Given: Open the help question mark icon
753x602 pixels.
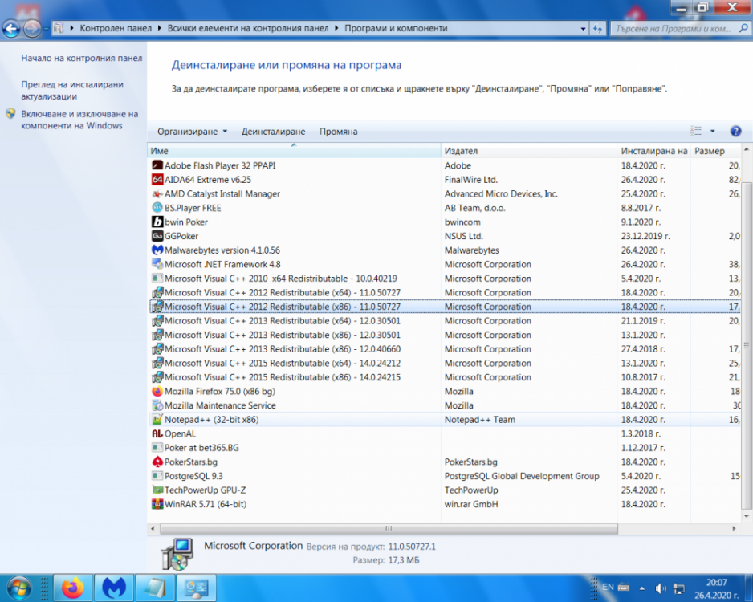Looking at the screenshot, I should point(735,131).
